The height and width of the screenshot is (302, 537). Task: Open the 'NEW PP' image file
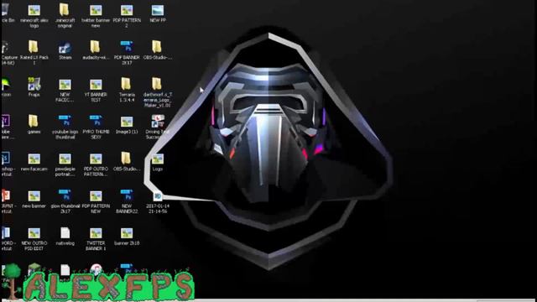click(x=158, y=13)
